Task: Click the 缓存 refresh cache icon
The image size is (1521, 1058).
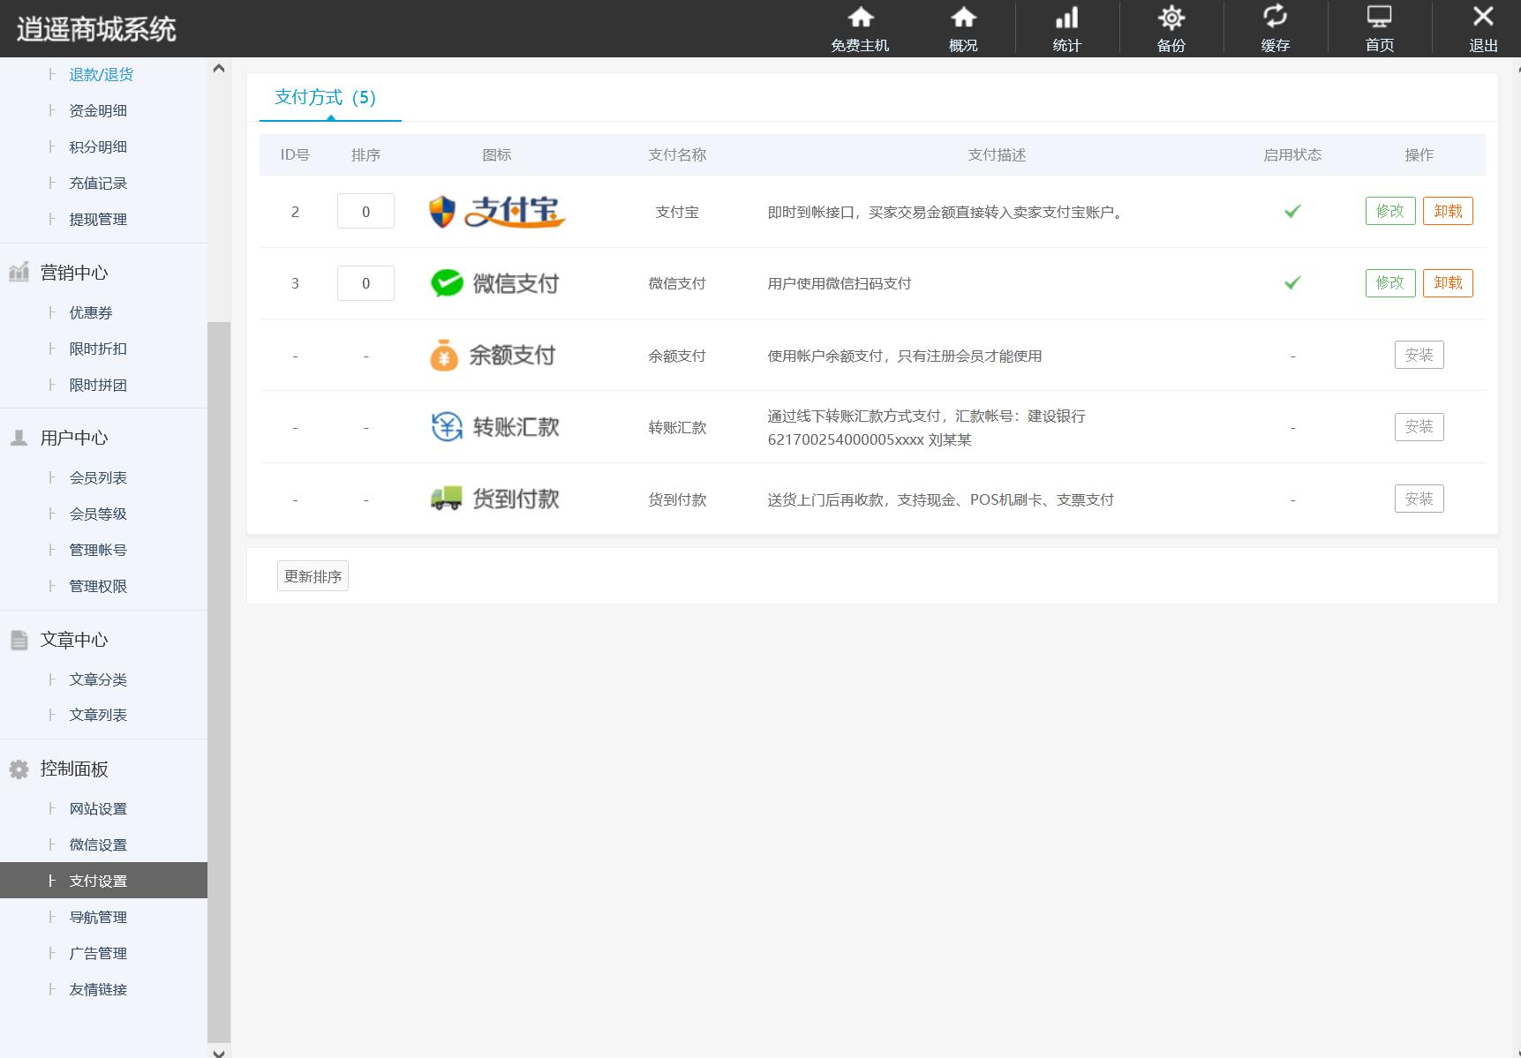Action: click(x=1275, y=17)
